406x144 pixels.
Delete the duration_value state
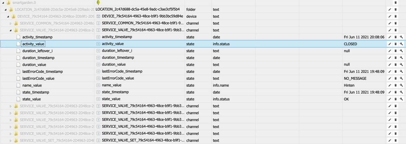tap(395, 65)
